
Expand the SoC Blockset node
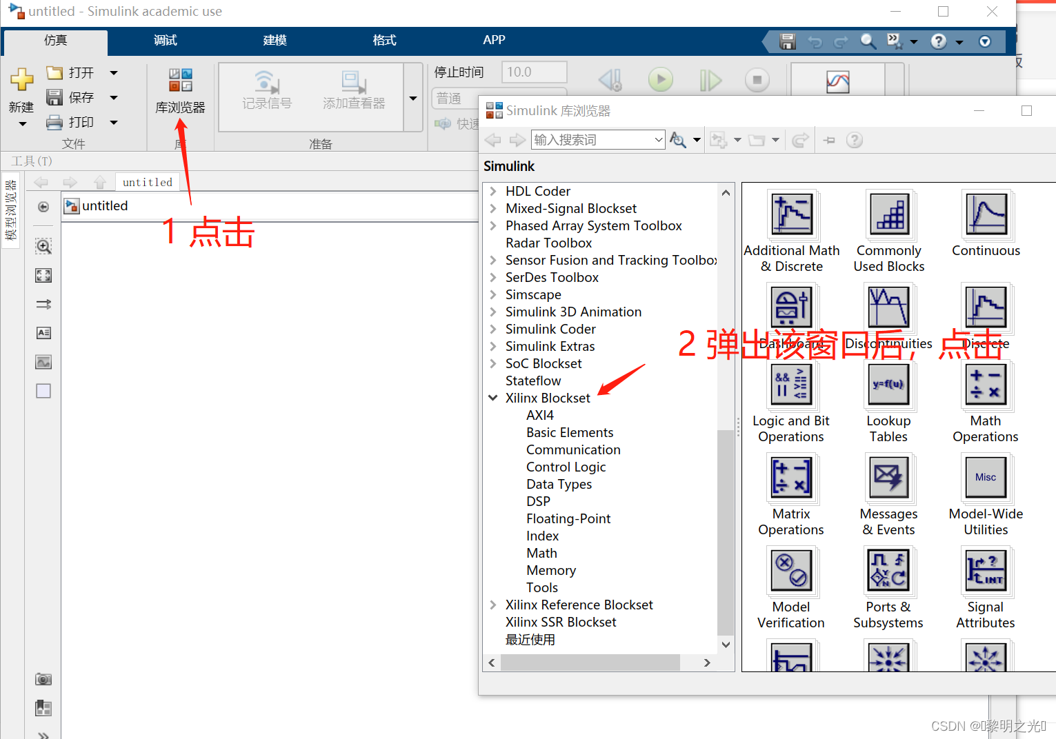[493, 363]
